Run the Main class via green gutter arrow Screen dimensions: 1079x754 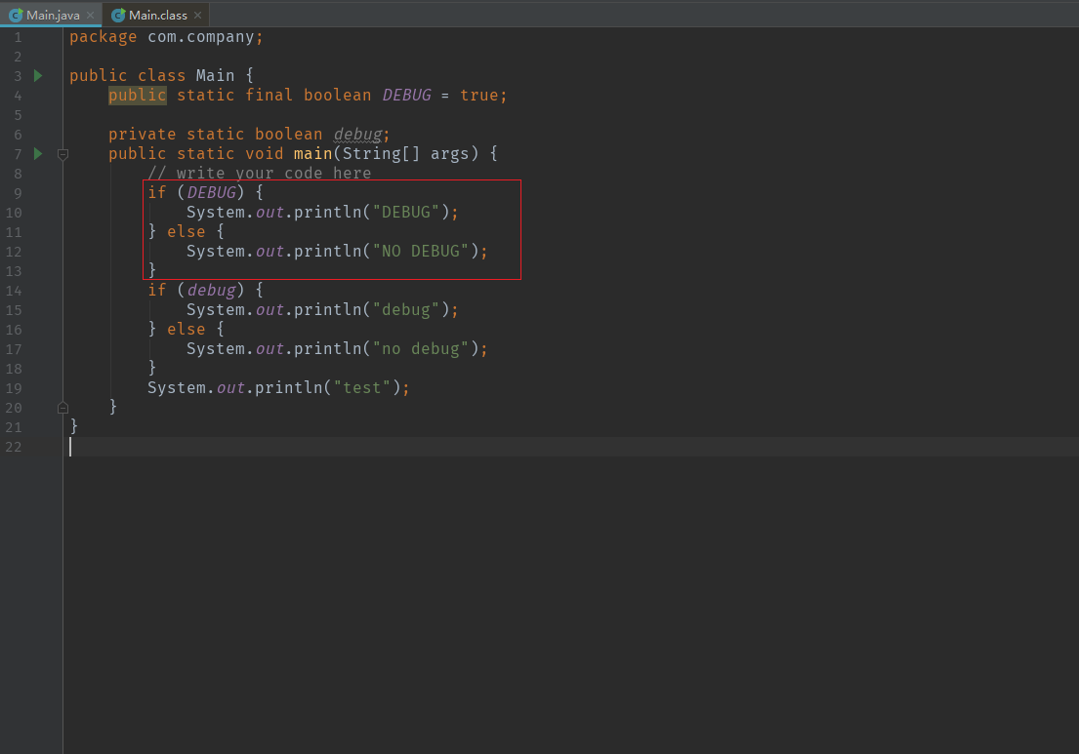37,75
